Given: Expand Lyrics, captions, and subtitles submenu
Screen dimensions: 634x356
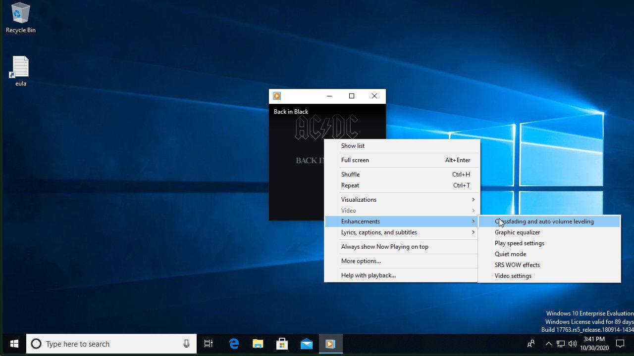Looking at the screenshot, I should tap(402, 232).
